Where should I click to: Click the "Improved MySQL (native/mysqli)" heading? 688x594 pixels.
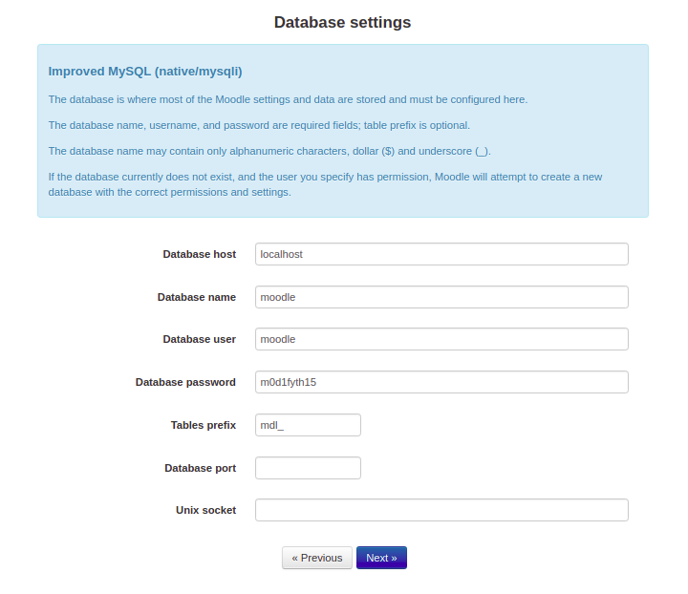(x=145, y=72)
